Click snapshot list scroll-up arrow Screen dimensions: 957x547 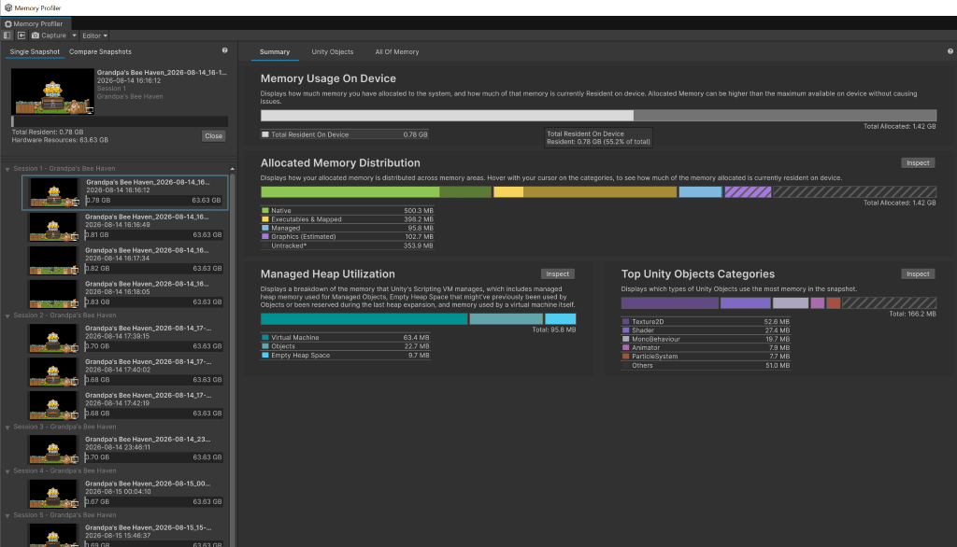coord(233,169)
